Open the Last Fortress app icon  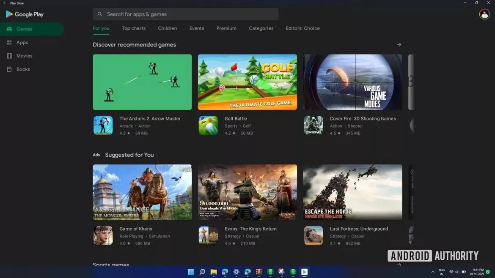(x=313, y=235)
